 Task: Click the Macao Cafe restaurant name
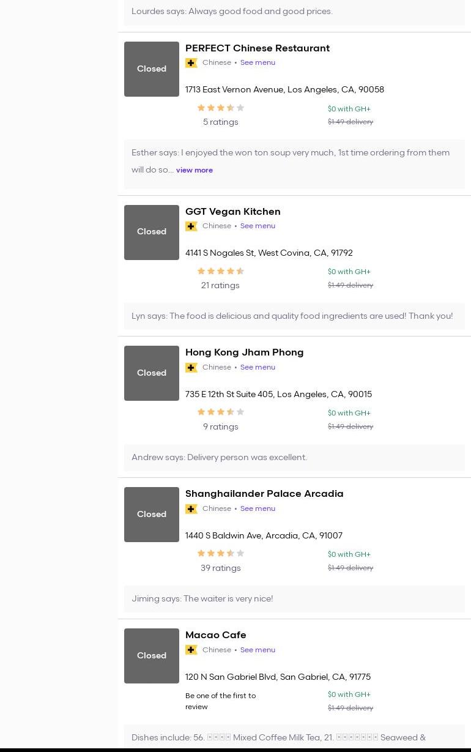click(x=215, y=635)
